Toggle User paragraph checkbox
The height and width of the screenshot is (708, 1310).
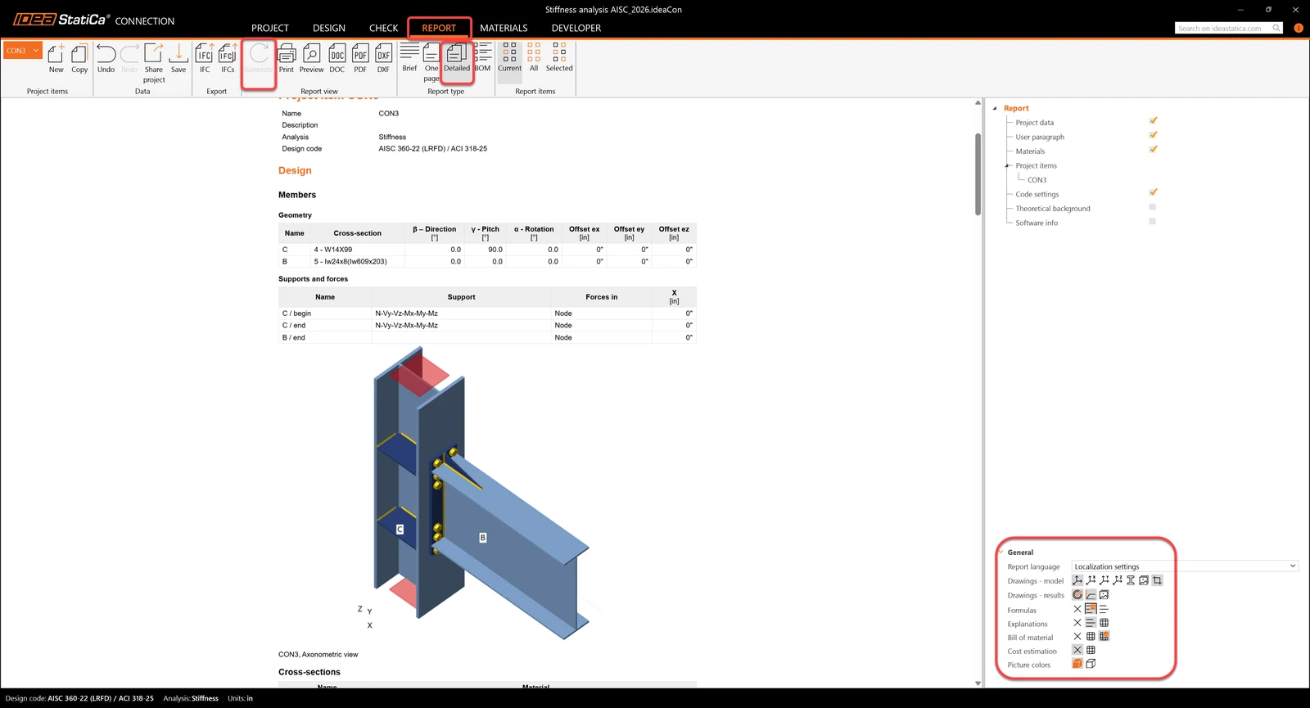point(1153,135)
